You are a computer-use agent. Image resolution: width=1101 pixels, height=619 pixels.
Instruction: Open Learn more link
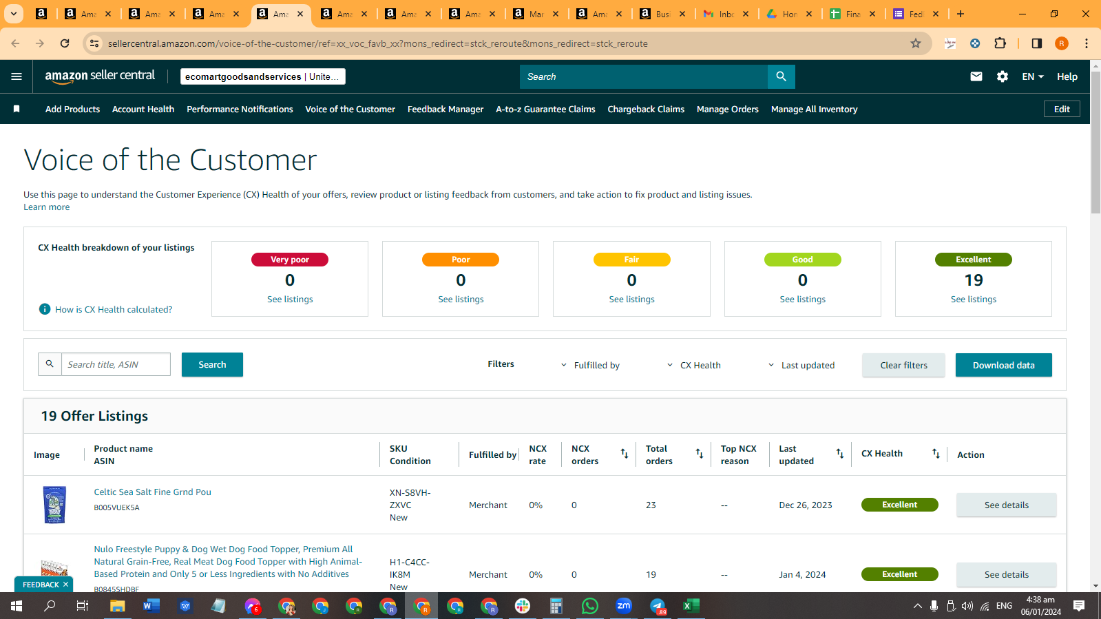[x=47, y=207]
